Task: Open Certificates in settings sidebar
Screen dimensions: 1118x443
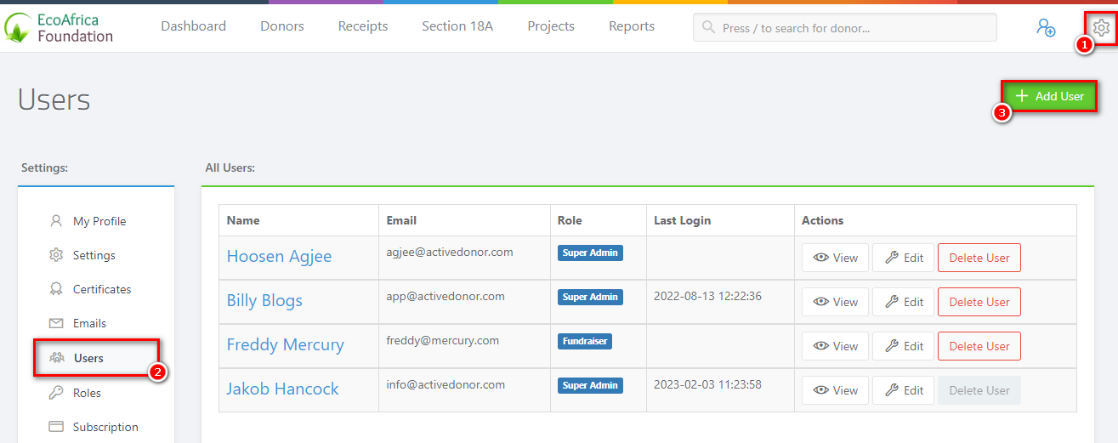Action: coord(101,289)
